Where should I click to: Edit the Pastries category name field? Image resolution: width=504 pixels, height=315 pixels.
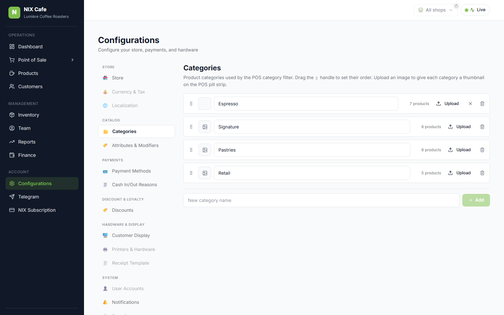coord(312,150)
